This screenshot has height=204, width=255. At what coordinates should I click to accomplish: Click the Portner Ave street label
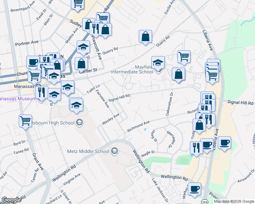(27, 43)
